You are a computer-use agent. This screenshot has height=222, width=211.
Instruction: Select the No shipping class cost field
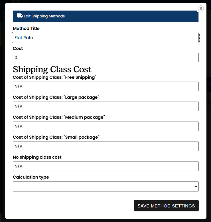click(x=105, y=166)
